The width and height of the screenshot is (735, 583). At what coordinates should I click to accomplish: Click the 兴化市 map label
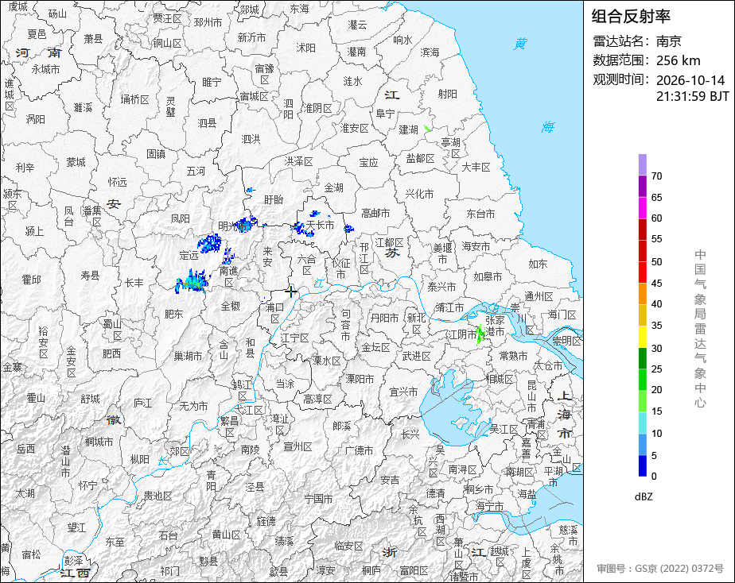coord(419,193)
